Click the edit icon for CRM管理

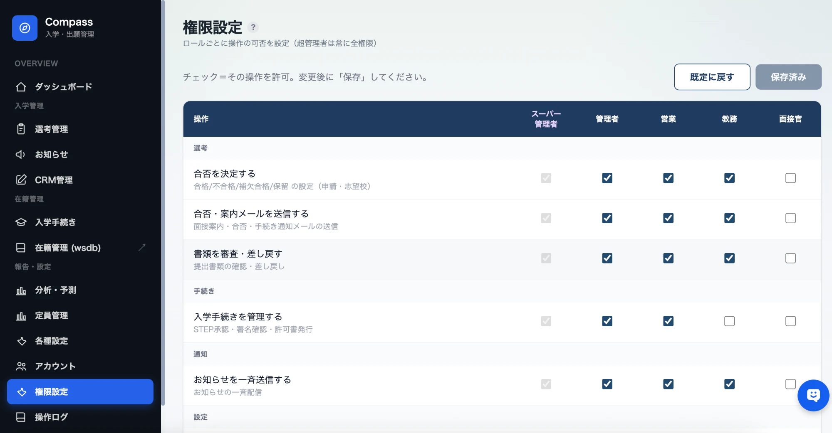[21, 180]
